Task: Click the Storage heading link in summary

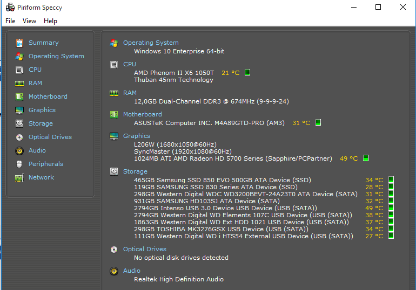Action: (135, 171)
